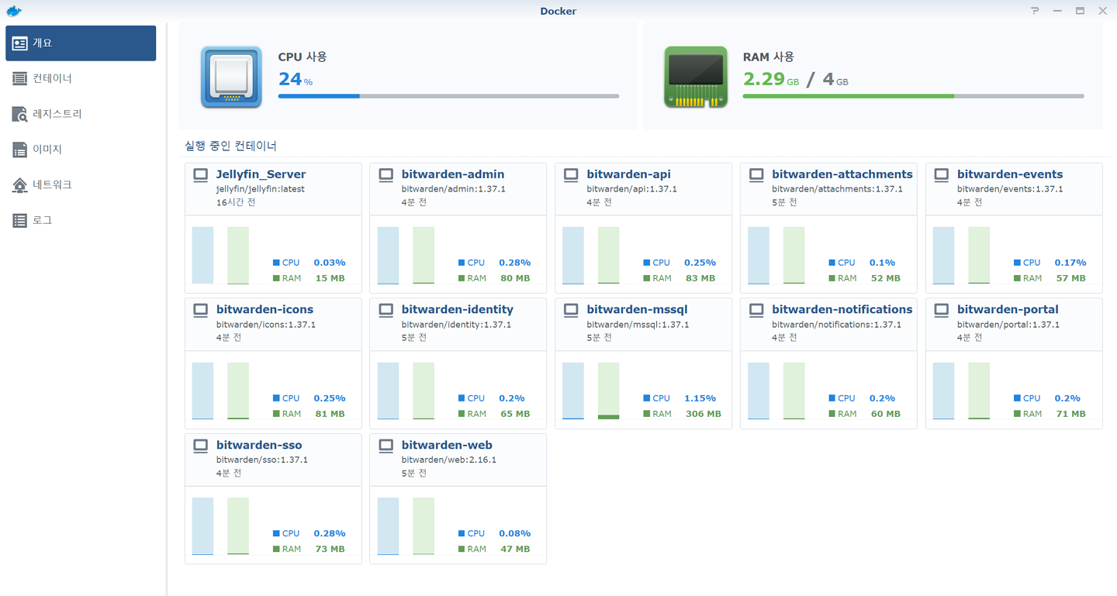Click the 24 % CPU usage value
The image size is (1117, 596).
click(x=296, y=78)
